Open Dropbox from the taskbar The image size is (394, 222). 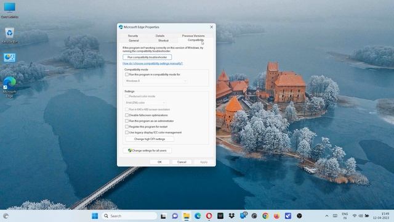point(231,216)
